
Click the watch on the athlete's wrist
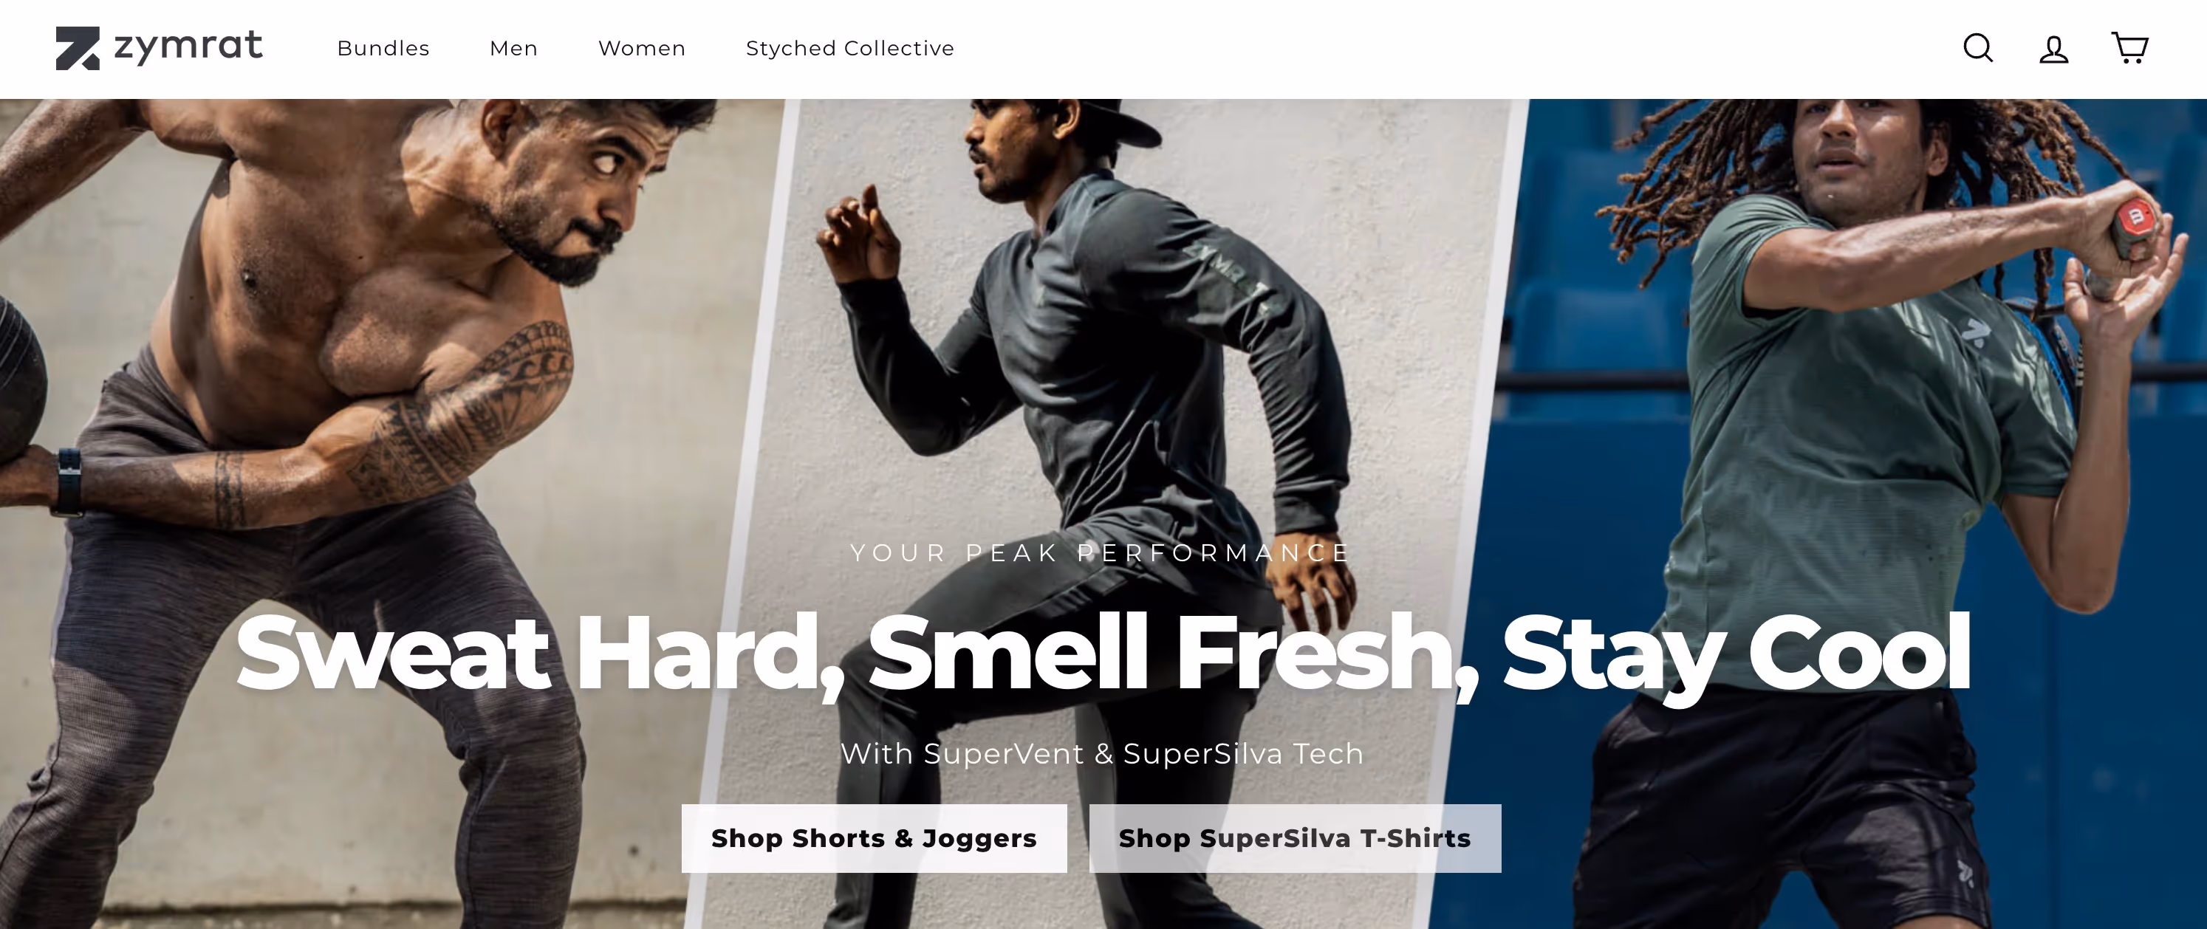(x=69, y=482)
